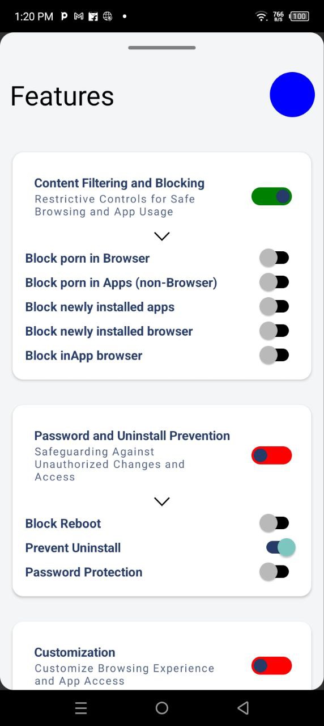The height and width of the screenshot is (726, 324).
Task: Tap the blue circle profile button
Action: [x=292, y=95]
